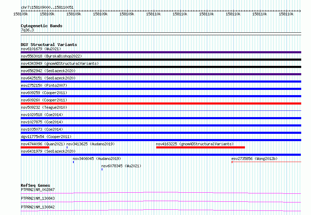311x215 pixels.
Task: Open PTPRN2|NM_002847 transcript label
Action: click(38, 190)
